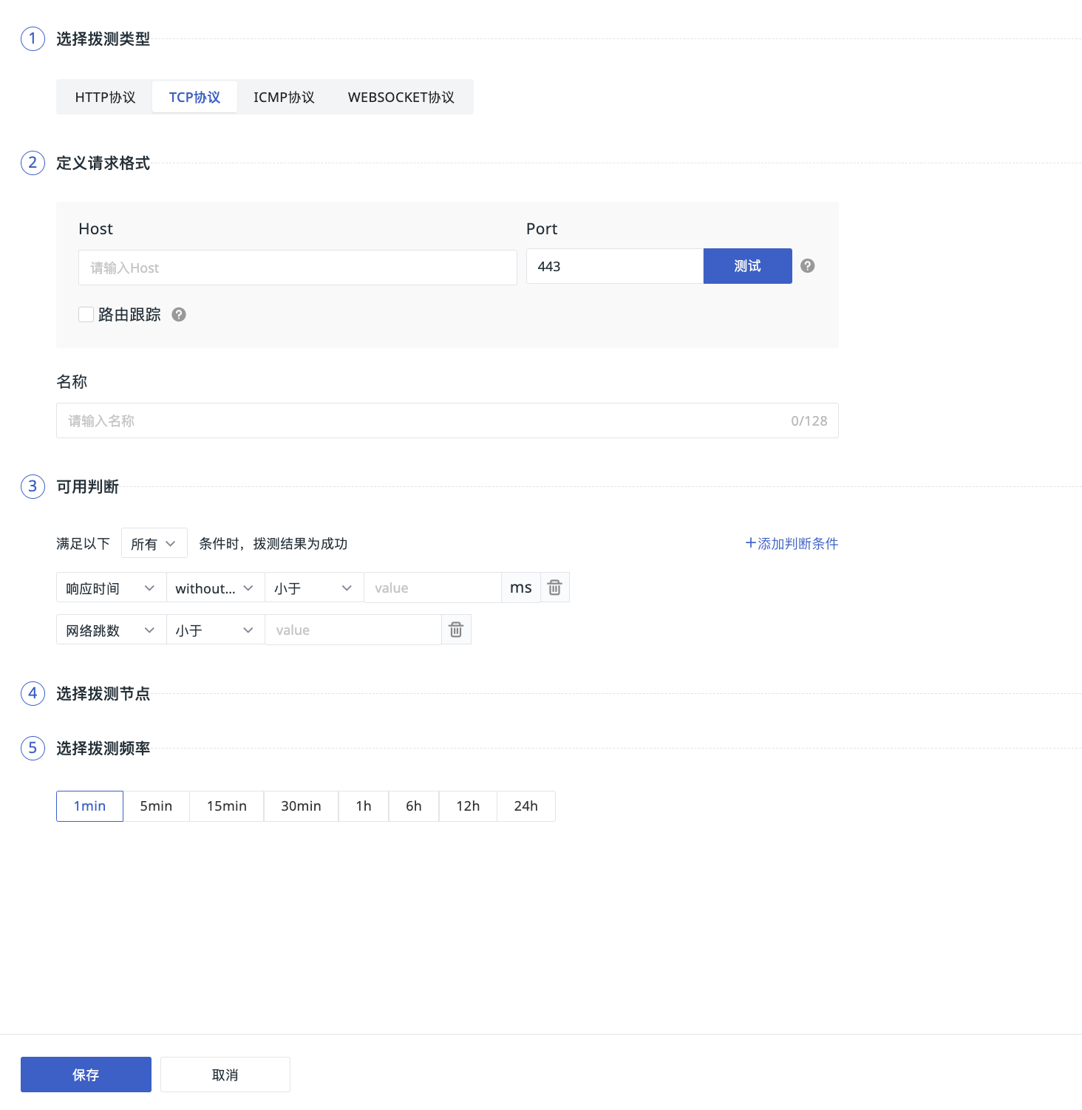This screenshot has height=1110, width=1082.
Task: Cancel with the 取消 button
Action: pos(225,1075)
